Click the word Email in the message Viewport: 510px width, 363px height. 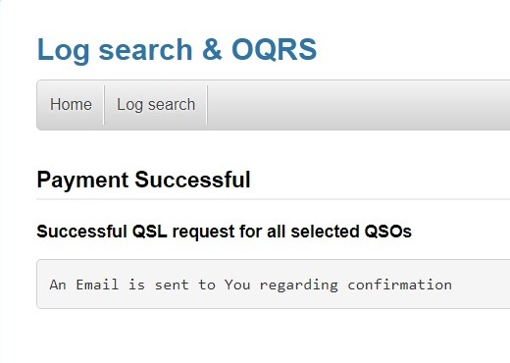[97, 285]
